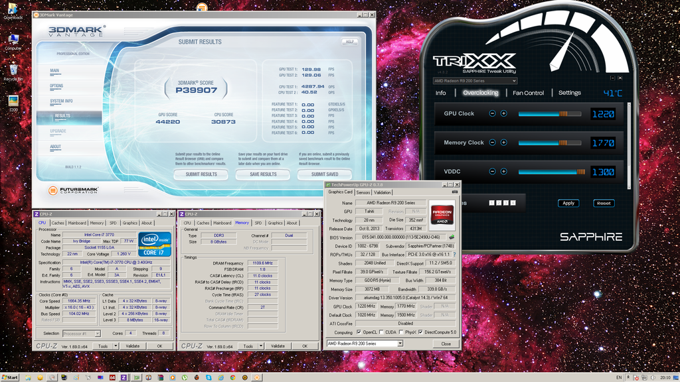Increase GPU Clock with the plus icon

click(x=503, y=114)
